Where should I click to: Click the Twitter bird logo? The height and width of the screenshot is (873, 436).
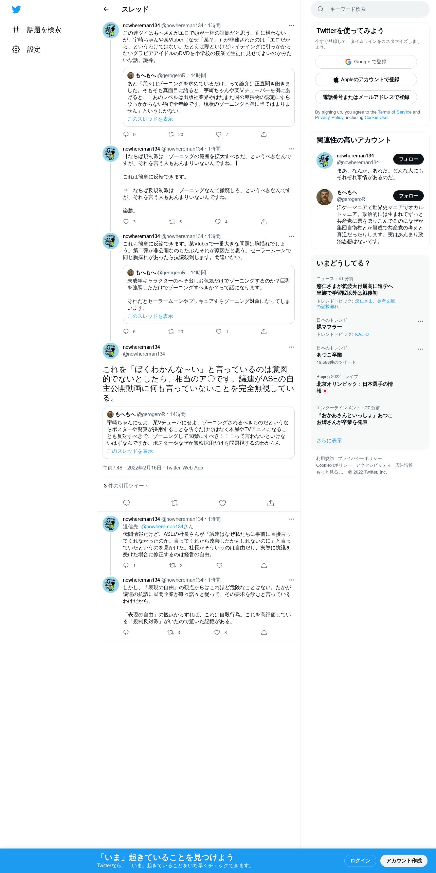tap(16, 10)
